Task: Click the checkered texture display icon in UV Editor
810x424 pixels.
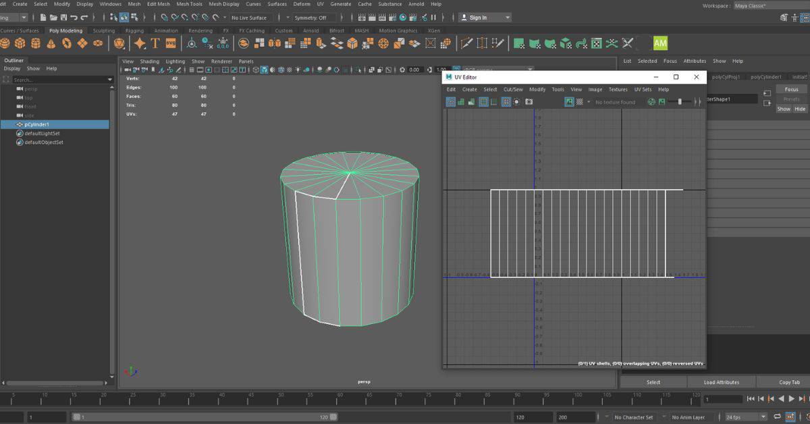Action: [578, 101]
